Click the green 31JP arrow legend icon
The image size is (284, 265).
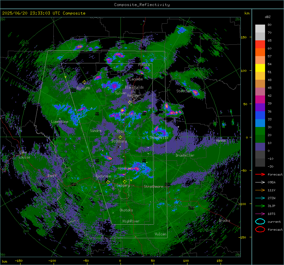(x=260, y=206)
